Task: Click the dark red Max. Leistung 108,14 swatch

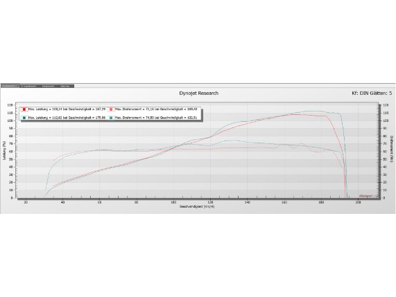Action: pos(24,109)
